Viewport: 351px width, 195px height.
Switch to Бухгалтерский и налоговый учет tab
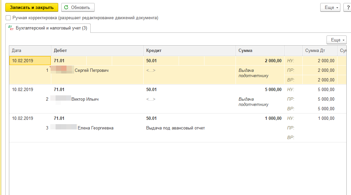click(51, 28)
